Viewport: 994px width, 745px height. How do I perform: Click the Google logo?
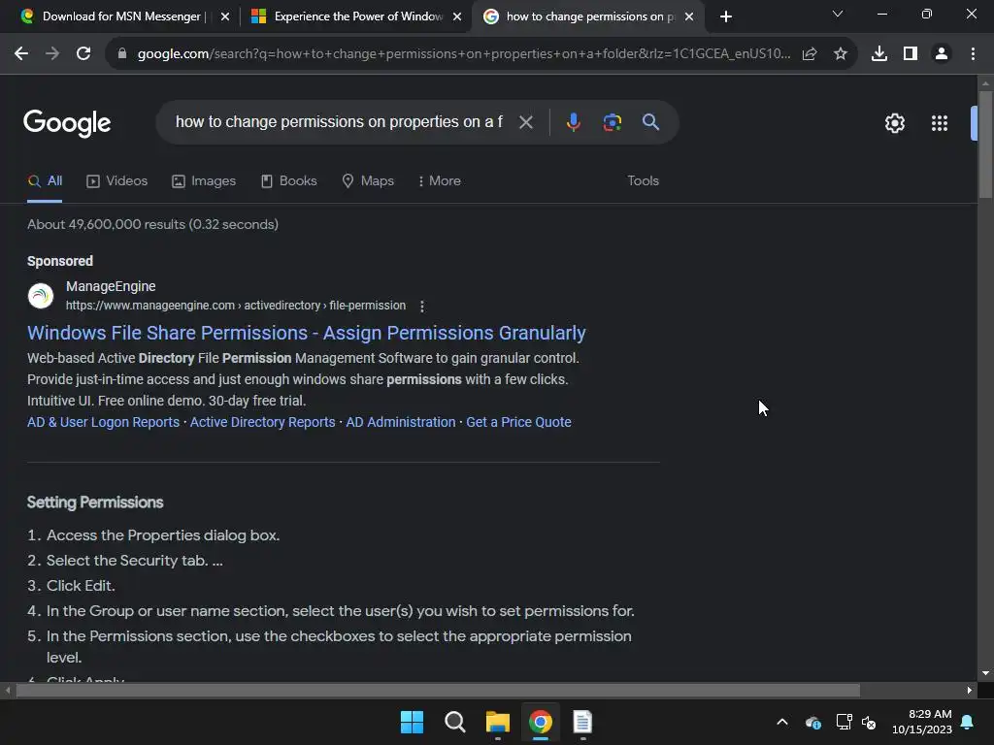(67, 123)
